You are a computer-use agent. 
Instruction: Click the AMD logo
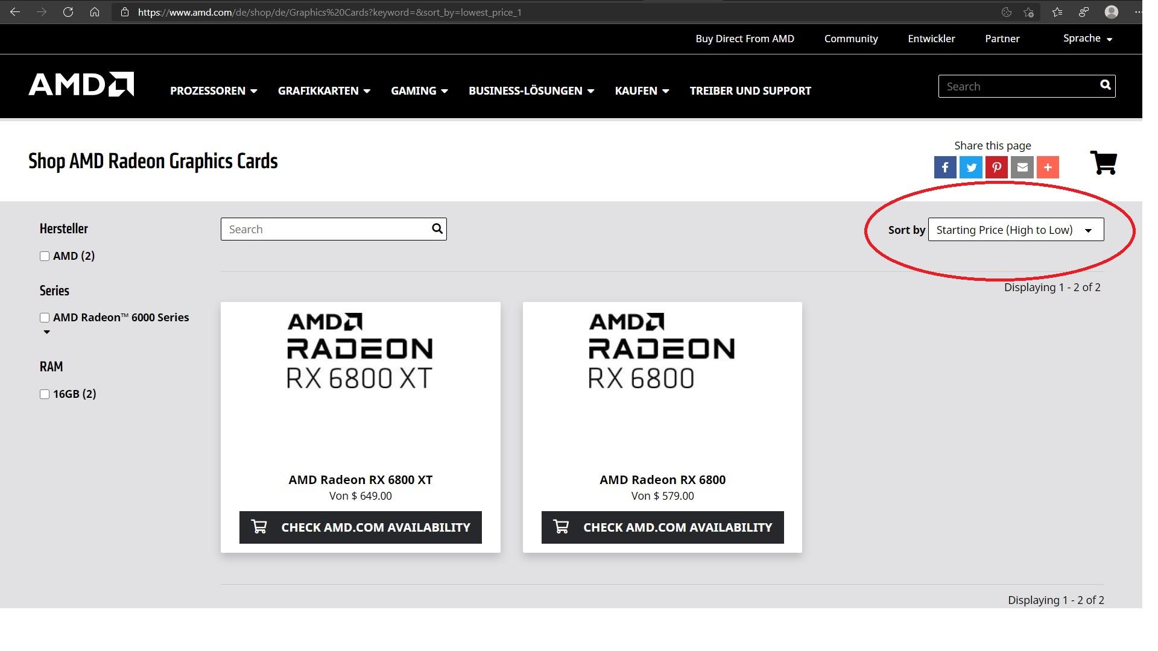click(x=81, y=84)
